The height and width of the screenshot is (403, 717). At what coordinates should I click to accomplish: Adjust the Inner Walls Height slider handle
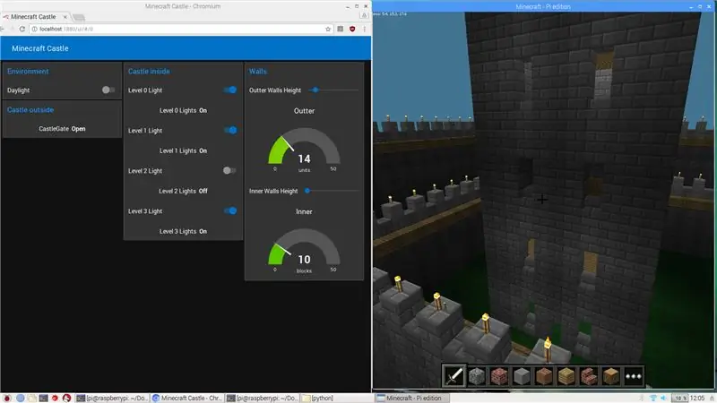[307, 191]
